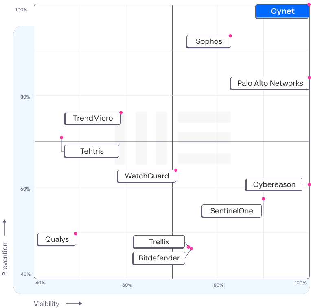Click the blue Cynet label
311x308 pixels.
282,11
